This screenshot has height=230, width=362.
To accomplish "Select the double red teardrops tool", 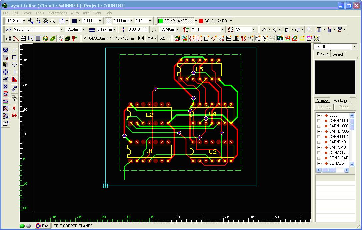I will click(x=14, y=115).
